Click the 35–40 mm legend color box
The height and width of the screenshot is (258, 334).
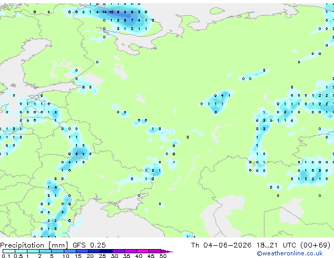[x=130, y=251]
